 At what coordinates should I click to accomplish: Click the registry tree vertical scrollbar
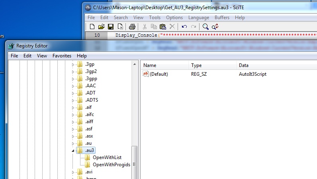tap(134, 159)
